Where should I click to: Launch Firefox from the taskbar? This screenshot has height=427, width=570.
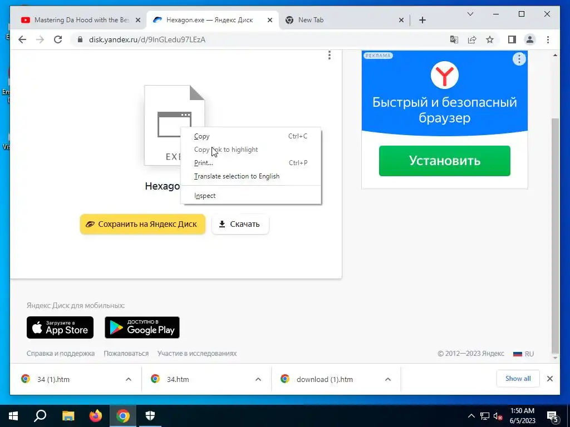96,416
